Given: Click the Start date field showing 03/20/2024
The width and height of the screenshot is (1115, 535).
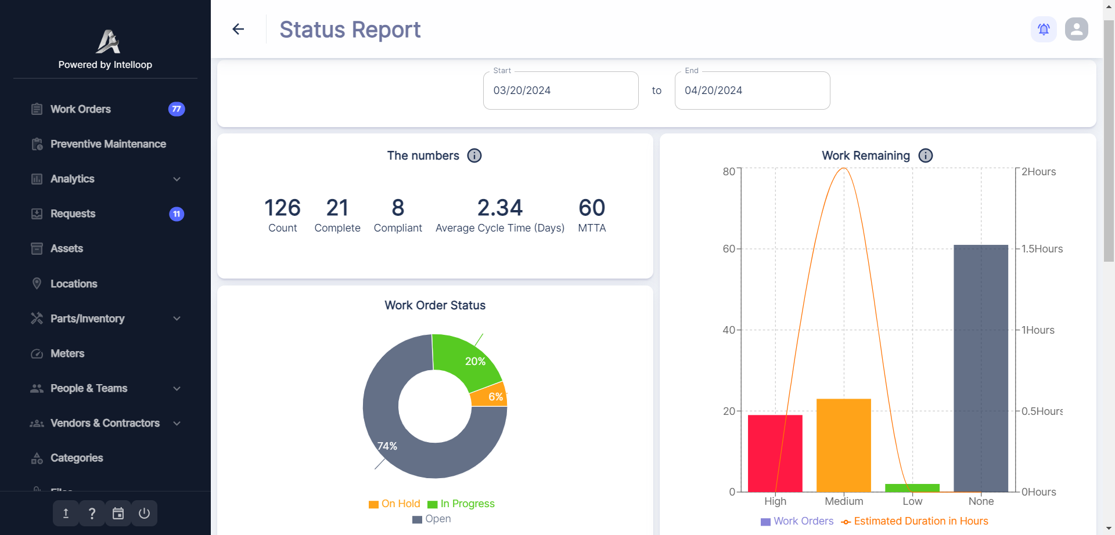Looking at the screenshot, I should point(559,90).
